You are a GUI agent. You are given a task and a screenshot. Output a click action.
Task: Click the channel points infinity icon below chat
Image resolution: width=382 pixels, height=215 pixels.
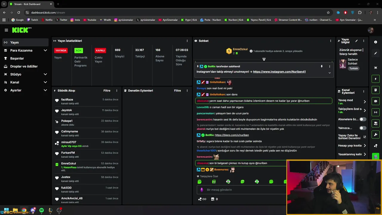(202, 199)
